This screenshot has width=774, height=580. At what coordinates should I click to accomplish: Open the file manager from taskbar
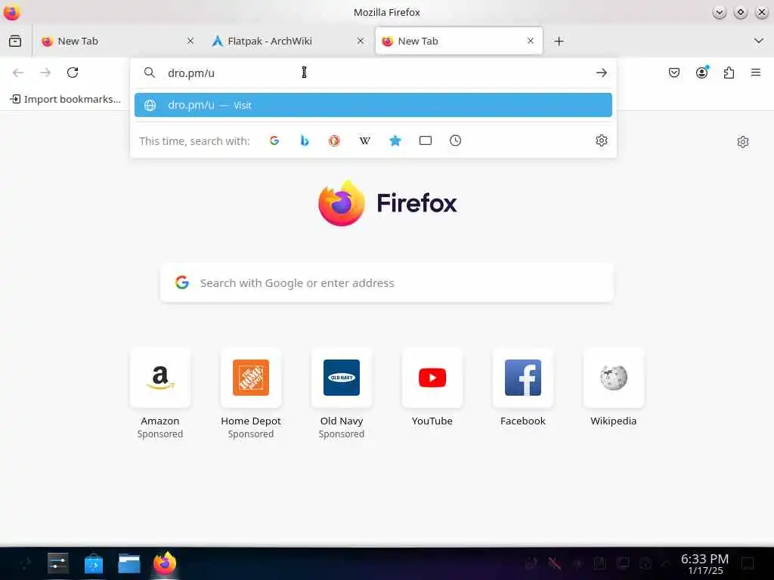[x=128, y=563]
